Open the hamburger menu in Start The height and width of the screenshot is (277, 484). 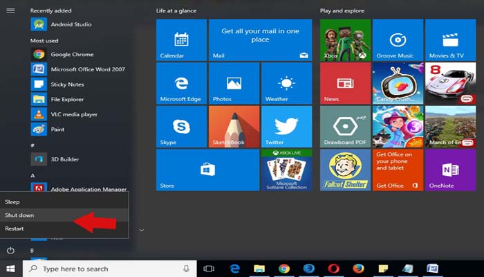[x=10, y=10]
